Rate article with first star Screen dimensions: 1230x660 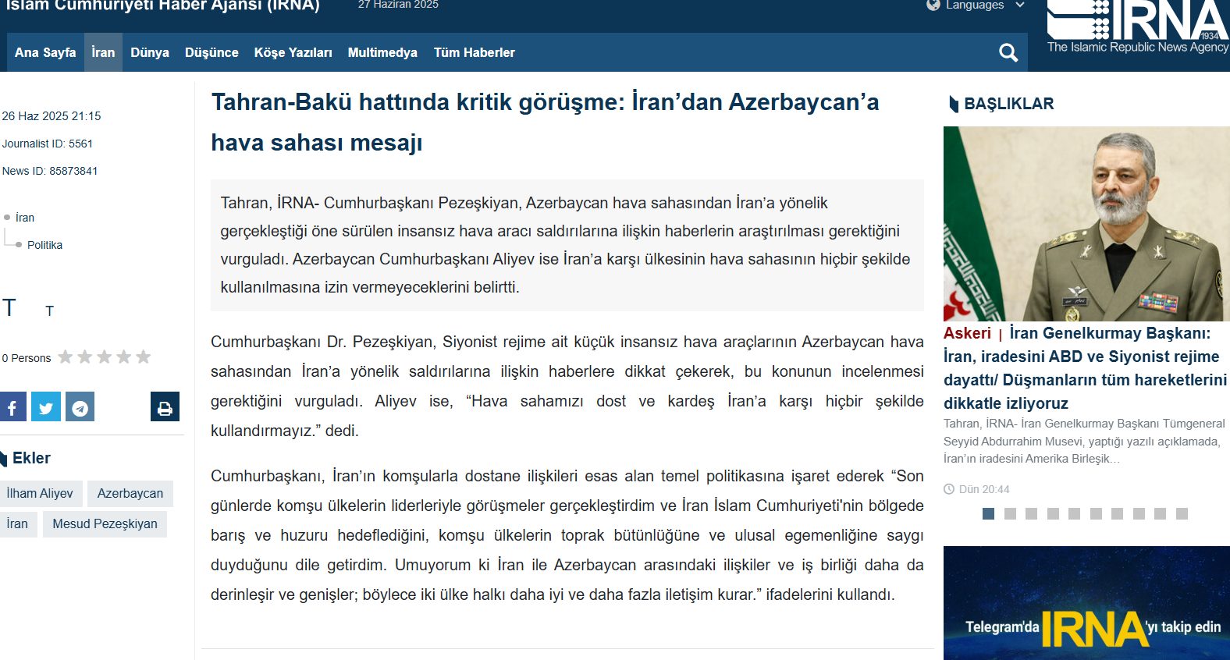tap(66, 357)
